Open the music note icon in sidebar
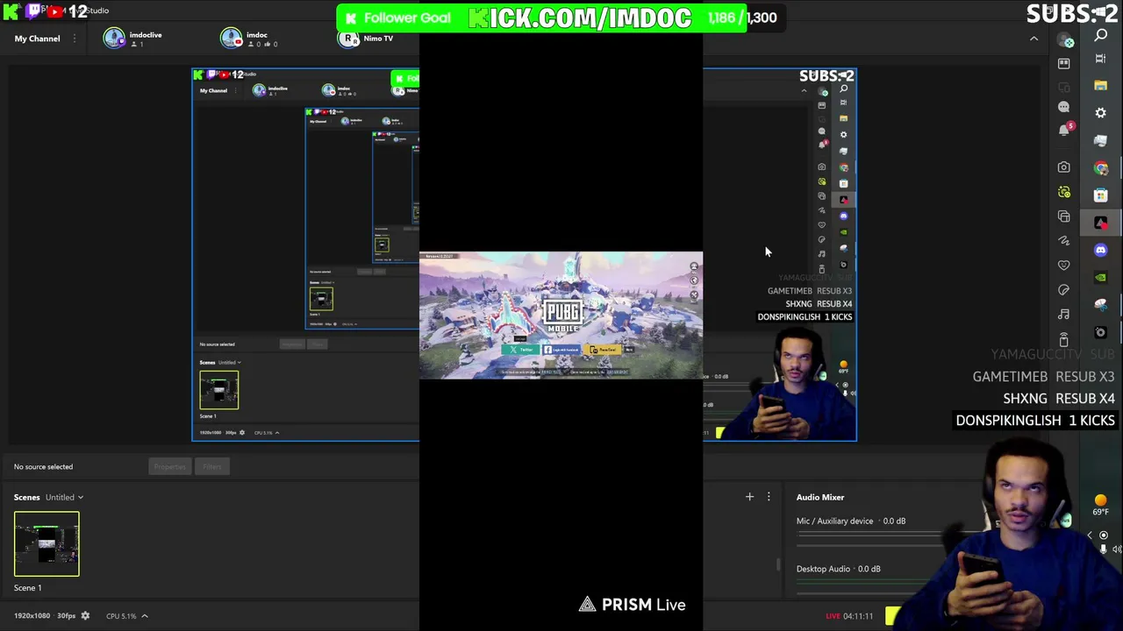1123x631 pixels. pos(1064,314)
